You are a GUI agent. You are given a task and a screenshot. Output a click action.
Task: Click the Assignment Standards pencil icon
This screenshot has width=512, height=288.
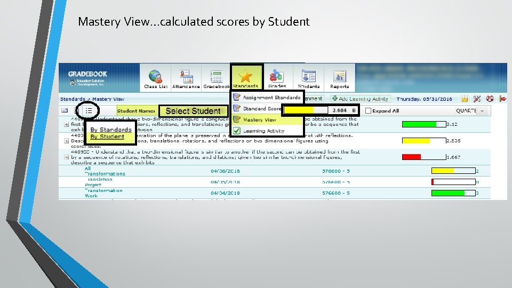tap(237, 97)
